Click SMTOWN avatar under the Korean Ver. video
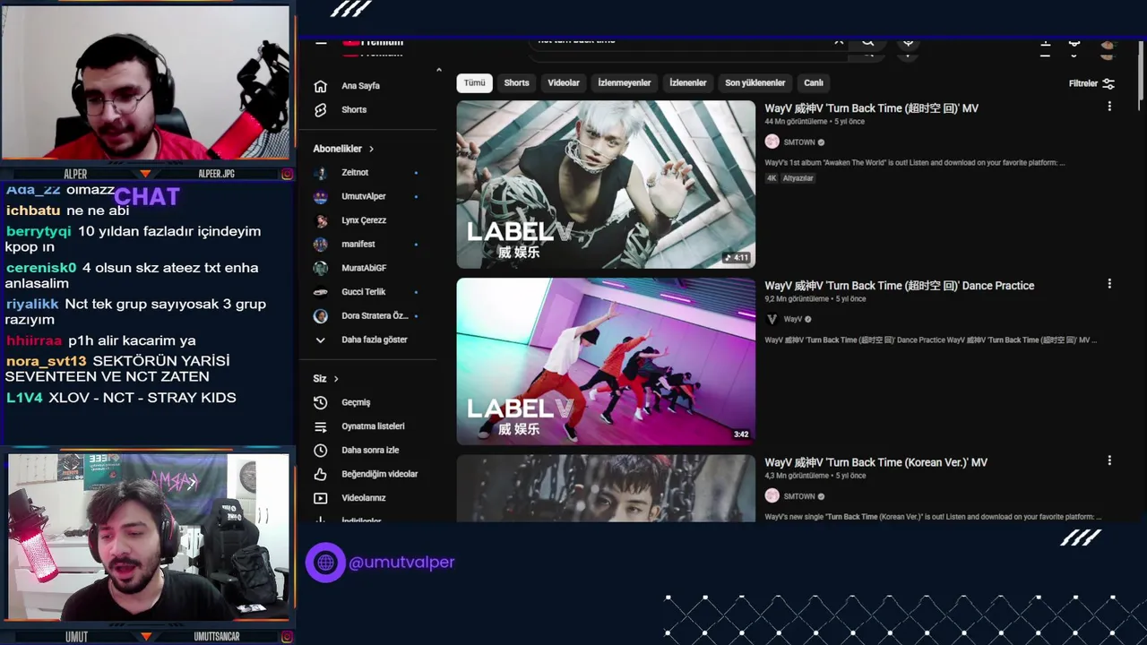1147x645 pixels. [x=772, y=496]
